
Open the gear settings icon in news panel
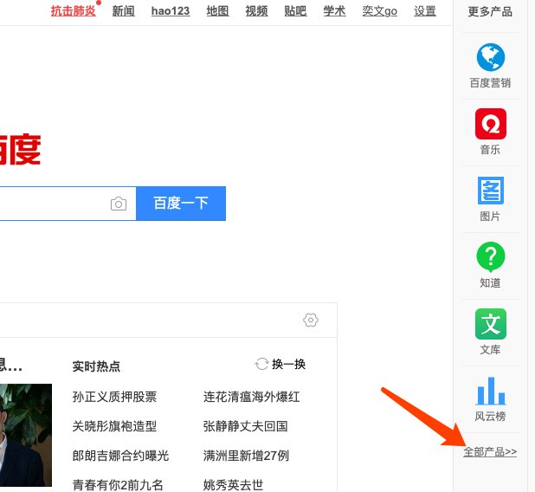click(311, 320)
